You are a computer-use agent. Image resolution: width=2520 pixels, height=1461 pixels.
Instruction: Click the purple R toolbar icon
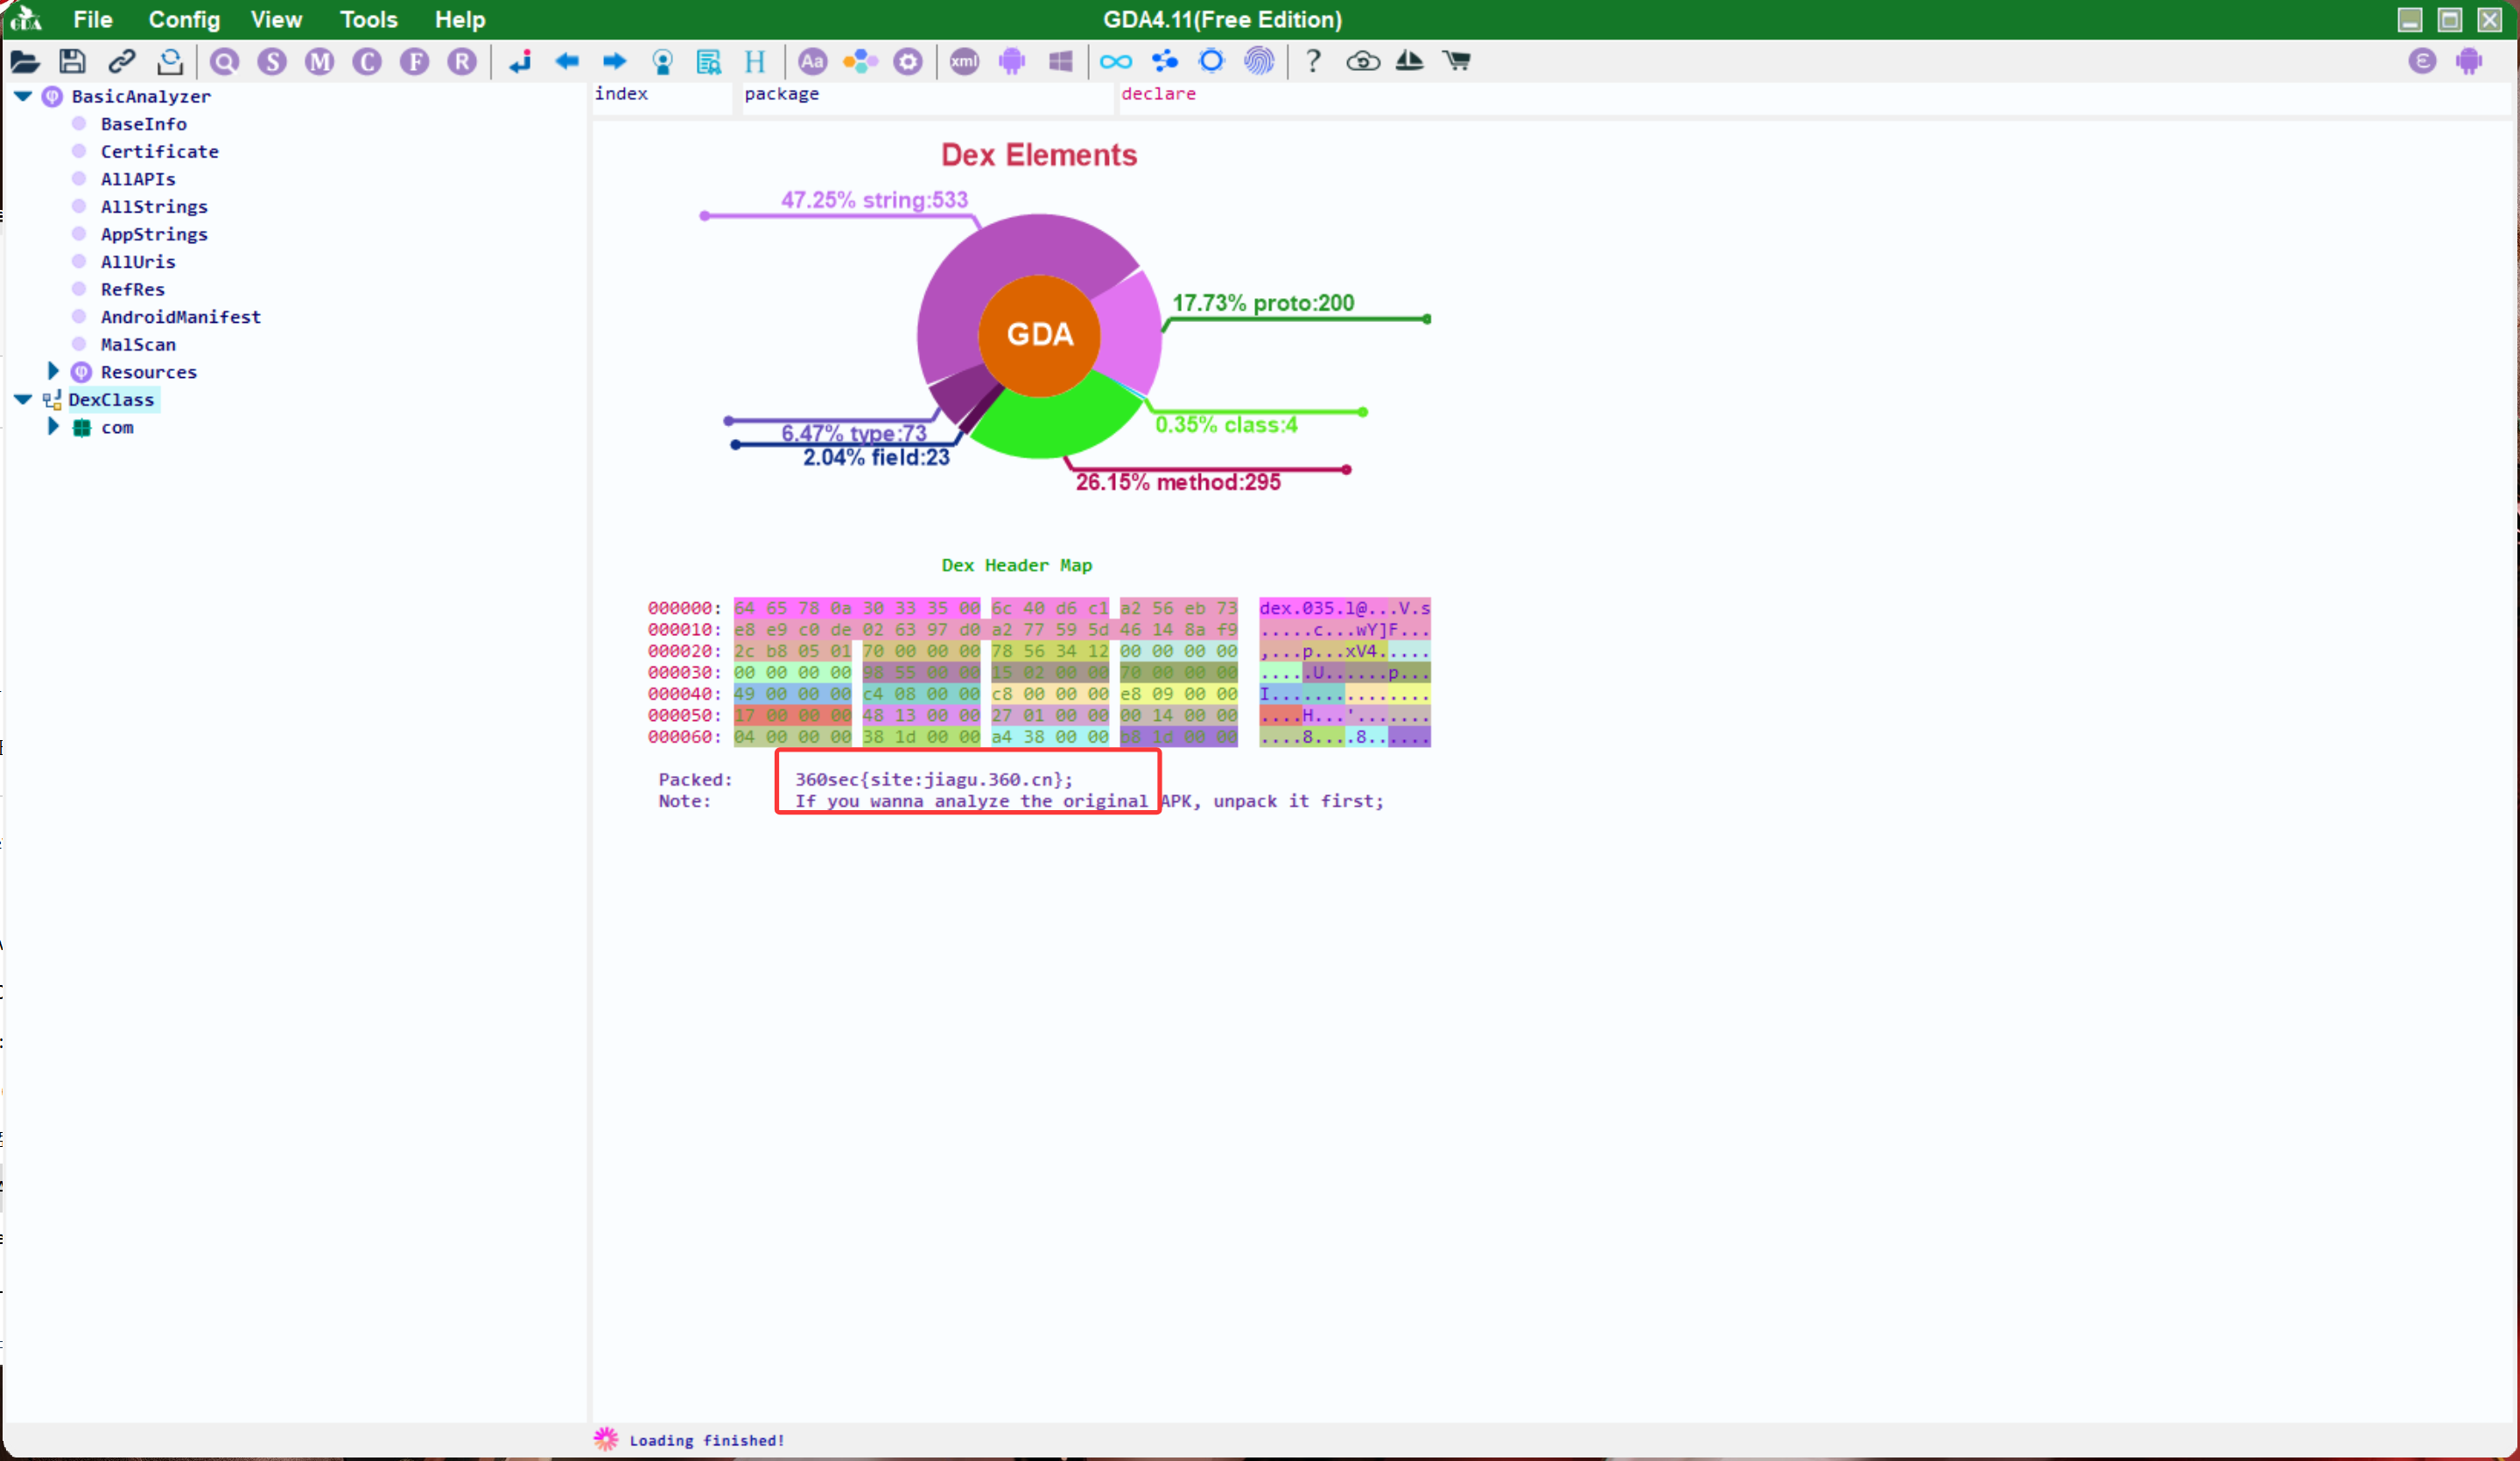pos(462,62)
